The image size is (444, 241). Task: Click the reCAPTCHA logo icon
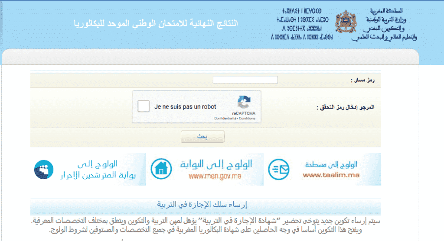click(x=243, y=103)
